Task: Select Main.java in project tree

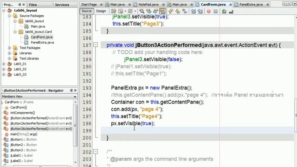Action: click(x=38, y=26)
